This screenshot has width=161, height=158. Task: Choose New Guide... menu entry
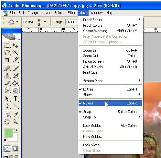click(x=110, y=137)
